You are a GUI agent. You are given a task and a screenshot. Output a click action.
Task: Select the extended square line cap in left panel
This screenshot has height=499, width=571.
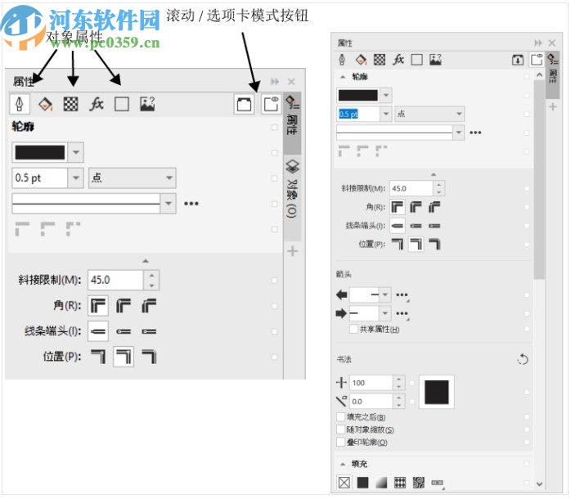click(x=149, y=331)
